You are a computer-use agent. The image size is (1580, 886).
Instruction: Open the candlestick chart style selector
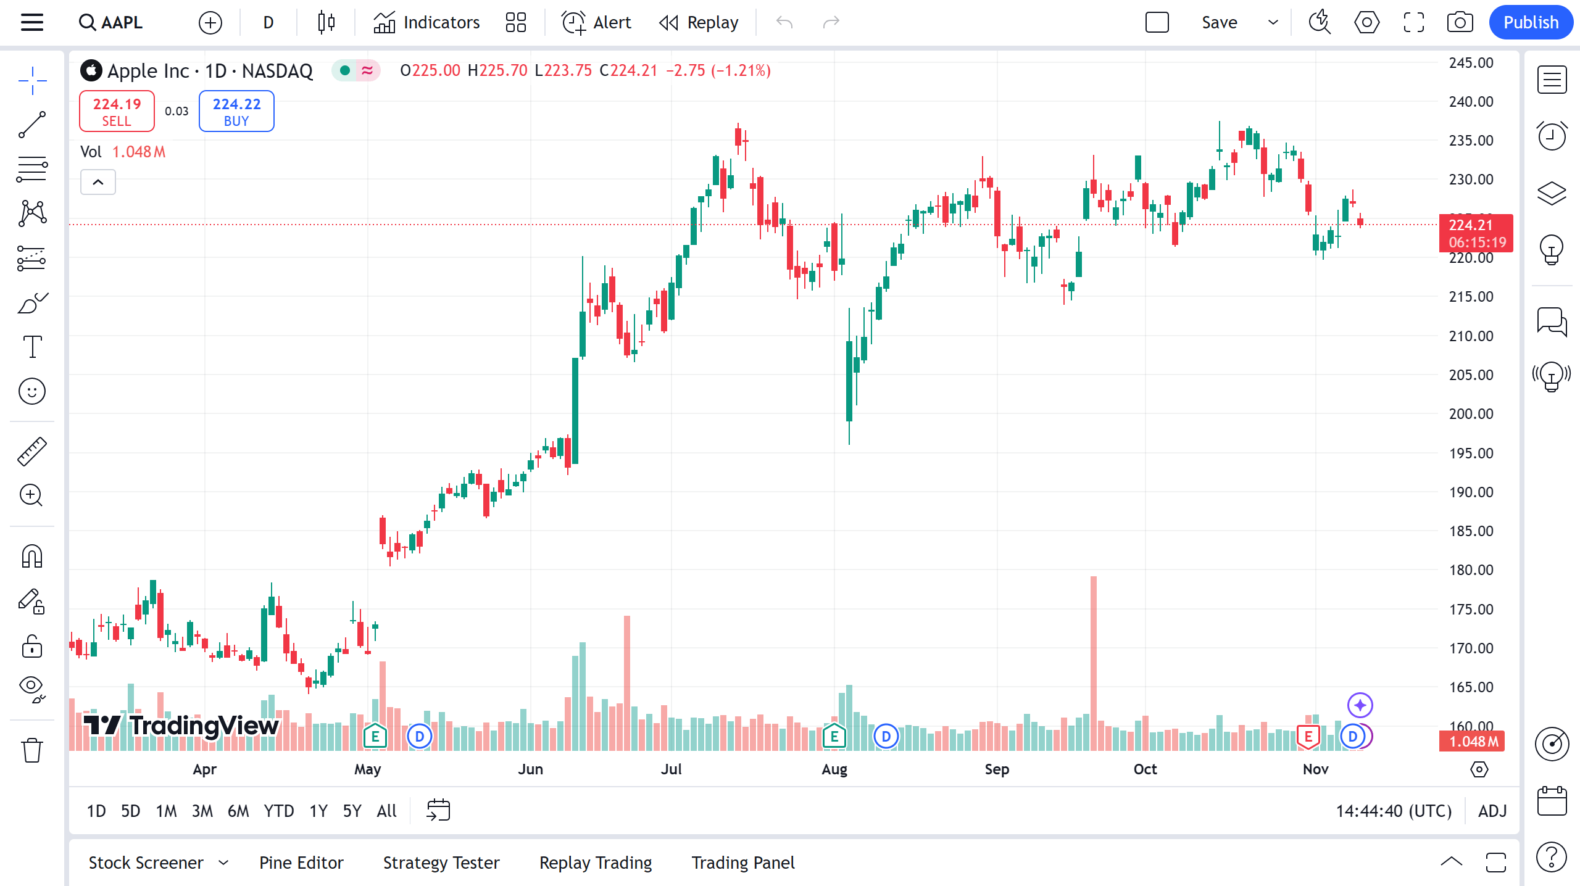pyautogui.click(x=326, y=23)
